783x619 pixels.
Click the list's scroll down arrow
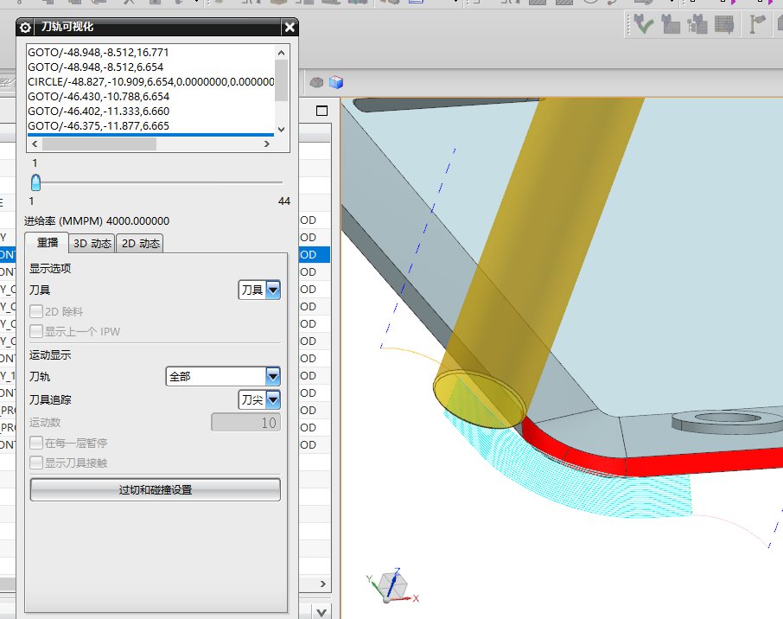pos(281,130)
